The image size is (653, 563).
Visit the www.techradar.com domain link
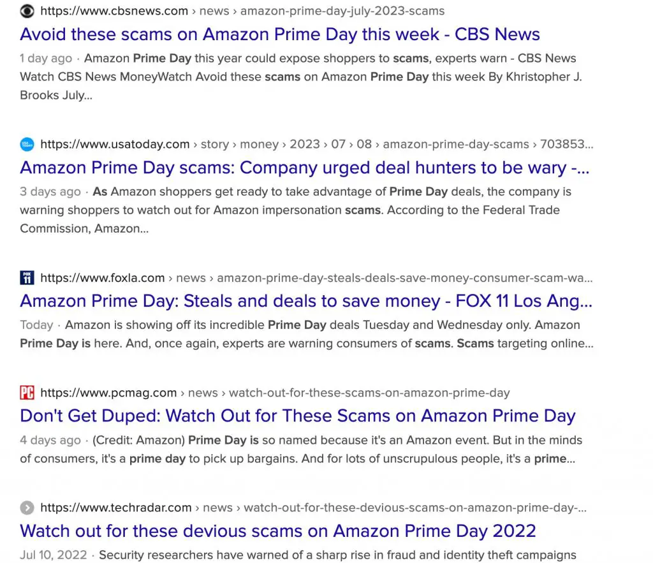(116, 508)
